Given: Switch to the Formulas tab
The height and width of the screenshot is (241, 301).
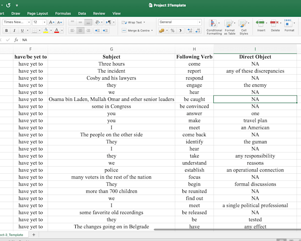Looking at the screenshot, I should click(x=63, y=13).
